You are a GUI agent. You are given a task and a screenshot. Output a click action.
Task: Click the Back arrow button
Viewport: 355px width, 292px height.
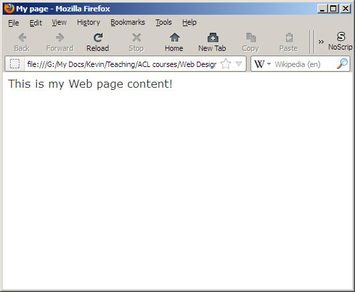[x=22, y=42]
